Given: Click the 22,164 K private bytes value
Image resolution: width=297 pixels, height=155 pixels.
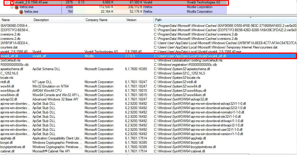Looking at the screenshot, I should click(x=107, y=12).
